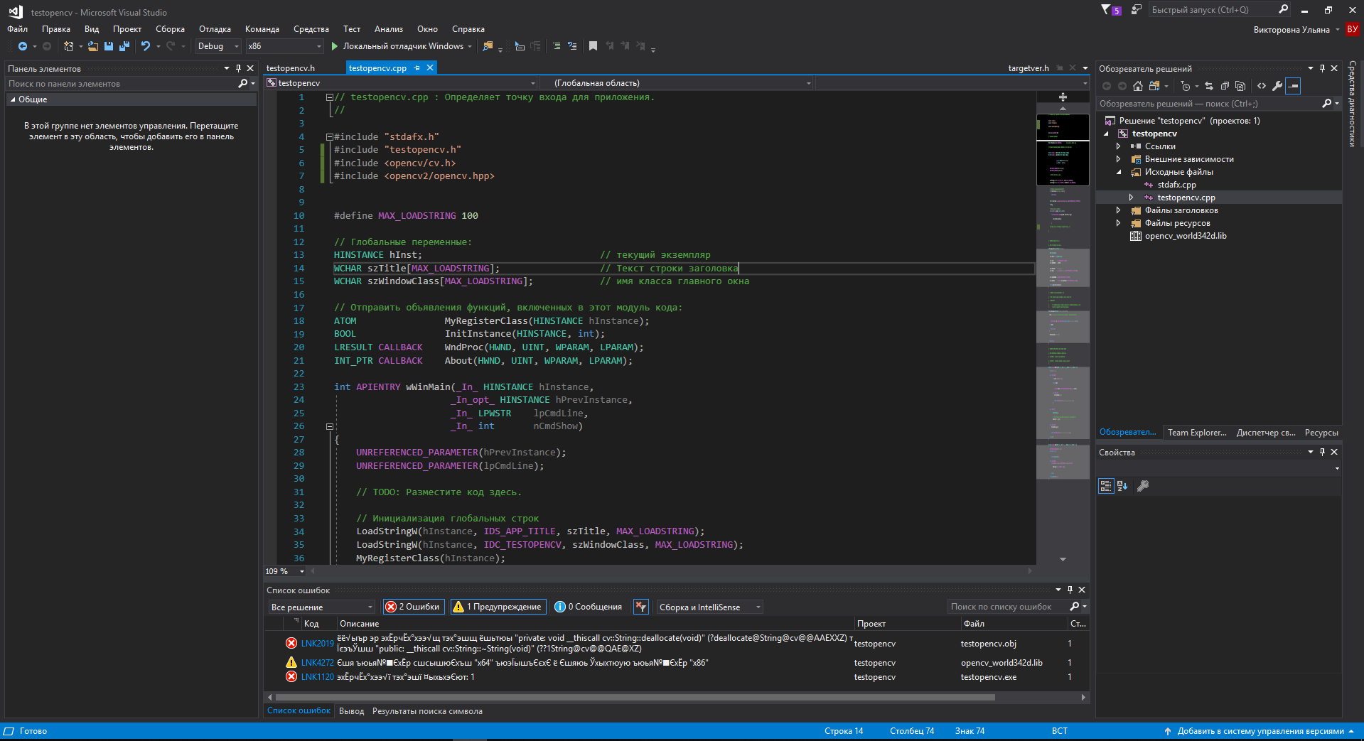1364x741 pixels.
Task: Expand the Файлы заголовков folder
Action: tap(1119, 210)
